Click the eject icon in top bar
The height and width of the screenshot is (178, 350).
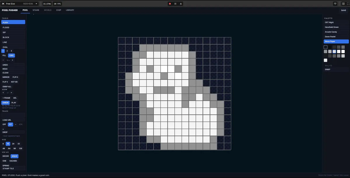click(x=181, y=4)
